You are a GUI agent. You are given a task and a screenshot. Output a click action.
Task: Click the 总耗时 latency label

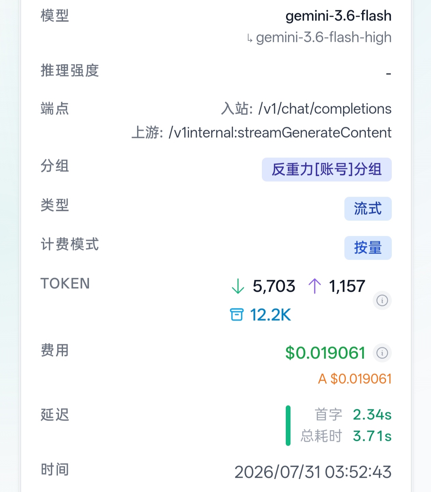pyautogui.click(x=321, y=436)
